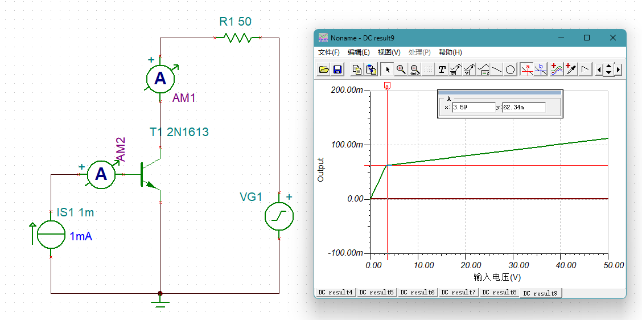Open the 文件(F) menu
Viewport: 642px width, 320px height.
click(x=328, y=52)
